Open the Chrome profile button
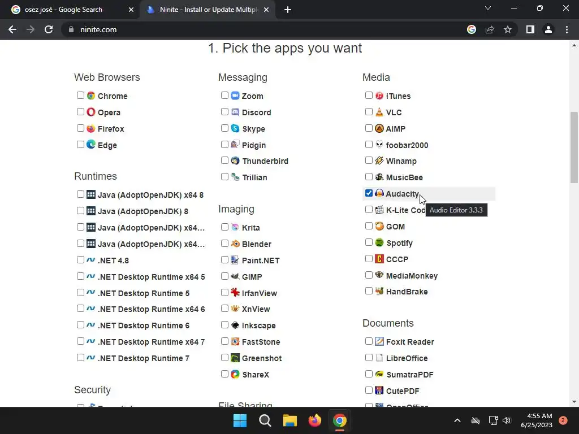The width and height of the screenshot is (579, 434). (x=548, y=29)
